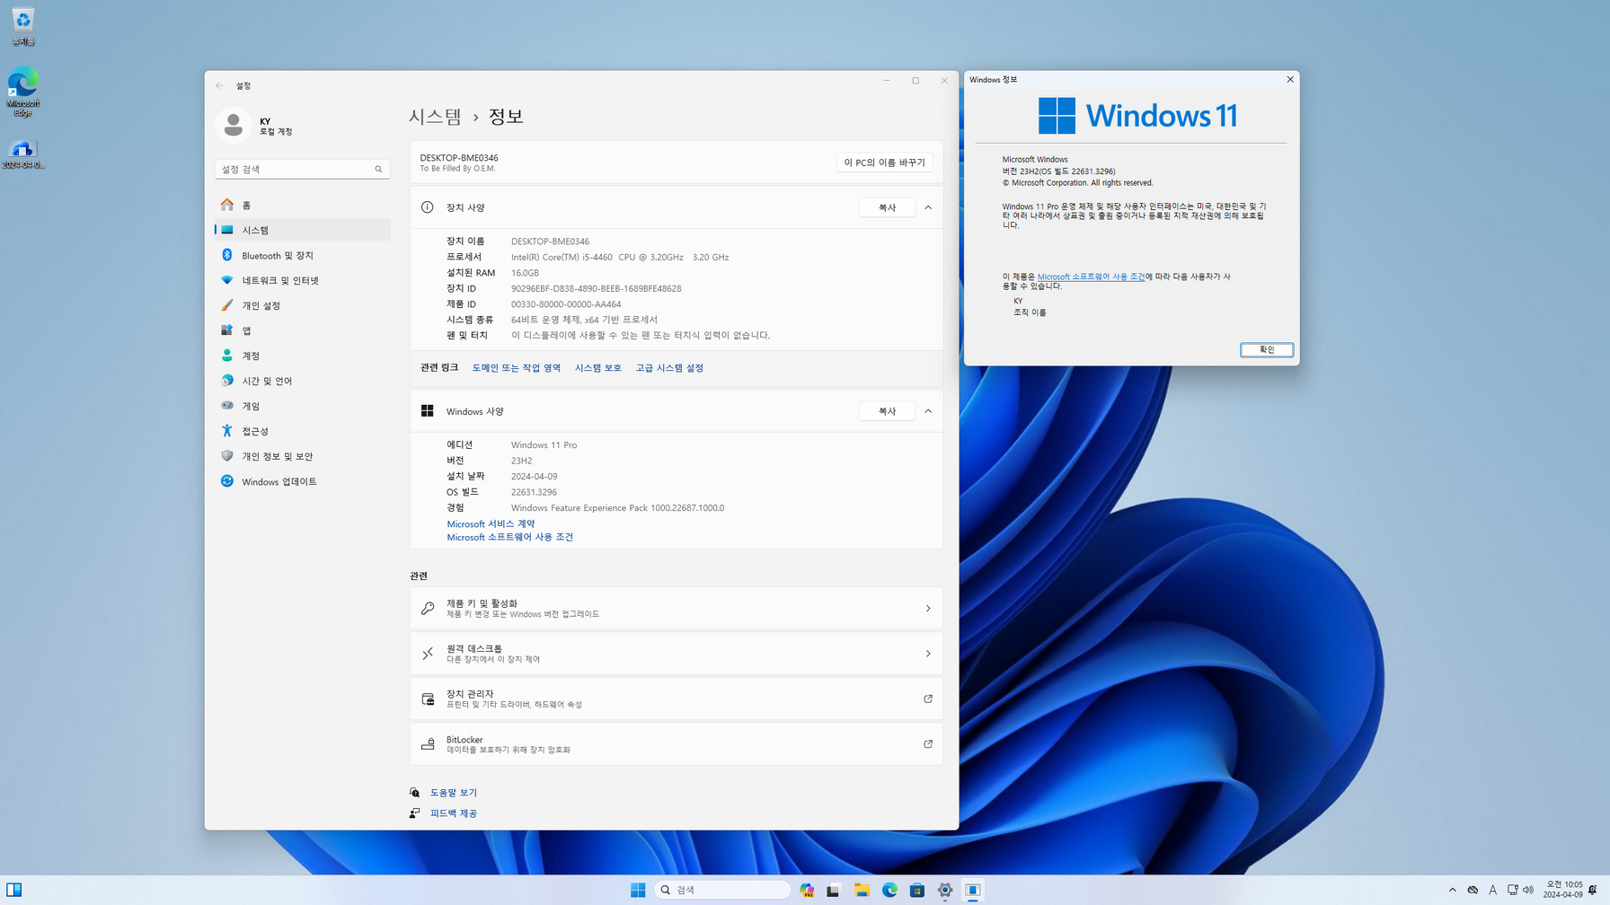Image resolution: width=1610 pixels, height=905 pixels.
Task: Click the 접근성 accessibility figure icon
Action: [227, 431]
